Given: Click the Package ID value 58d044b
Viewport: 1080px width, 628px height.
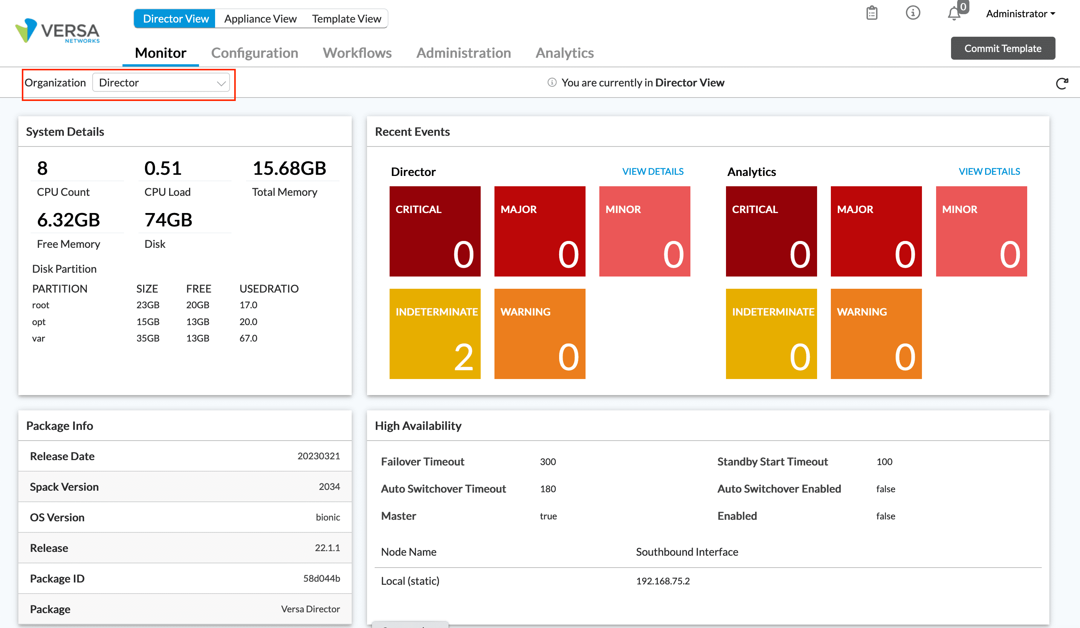Looking at the screenshot, I should (321, 579).
